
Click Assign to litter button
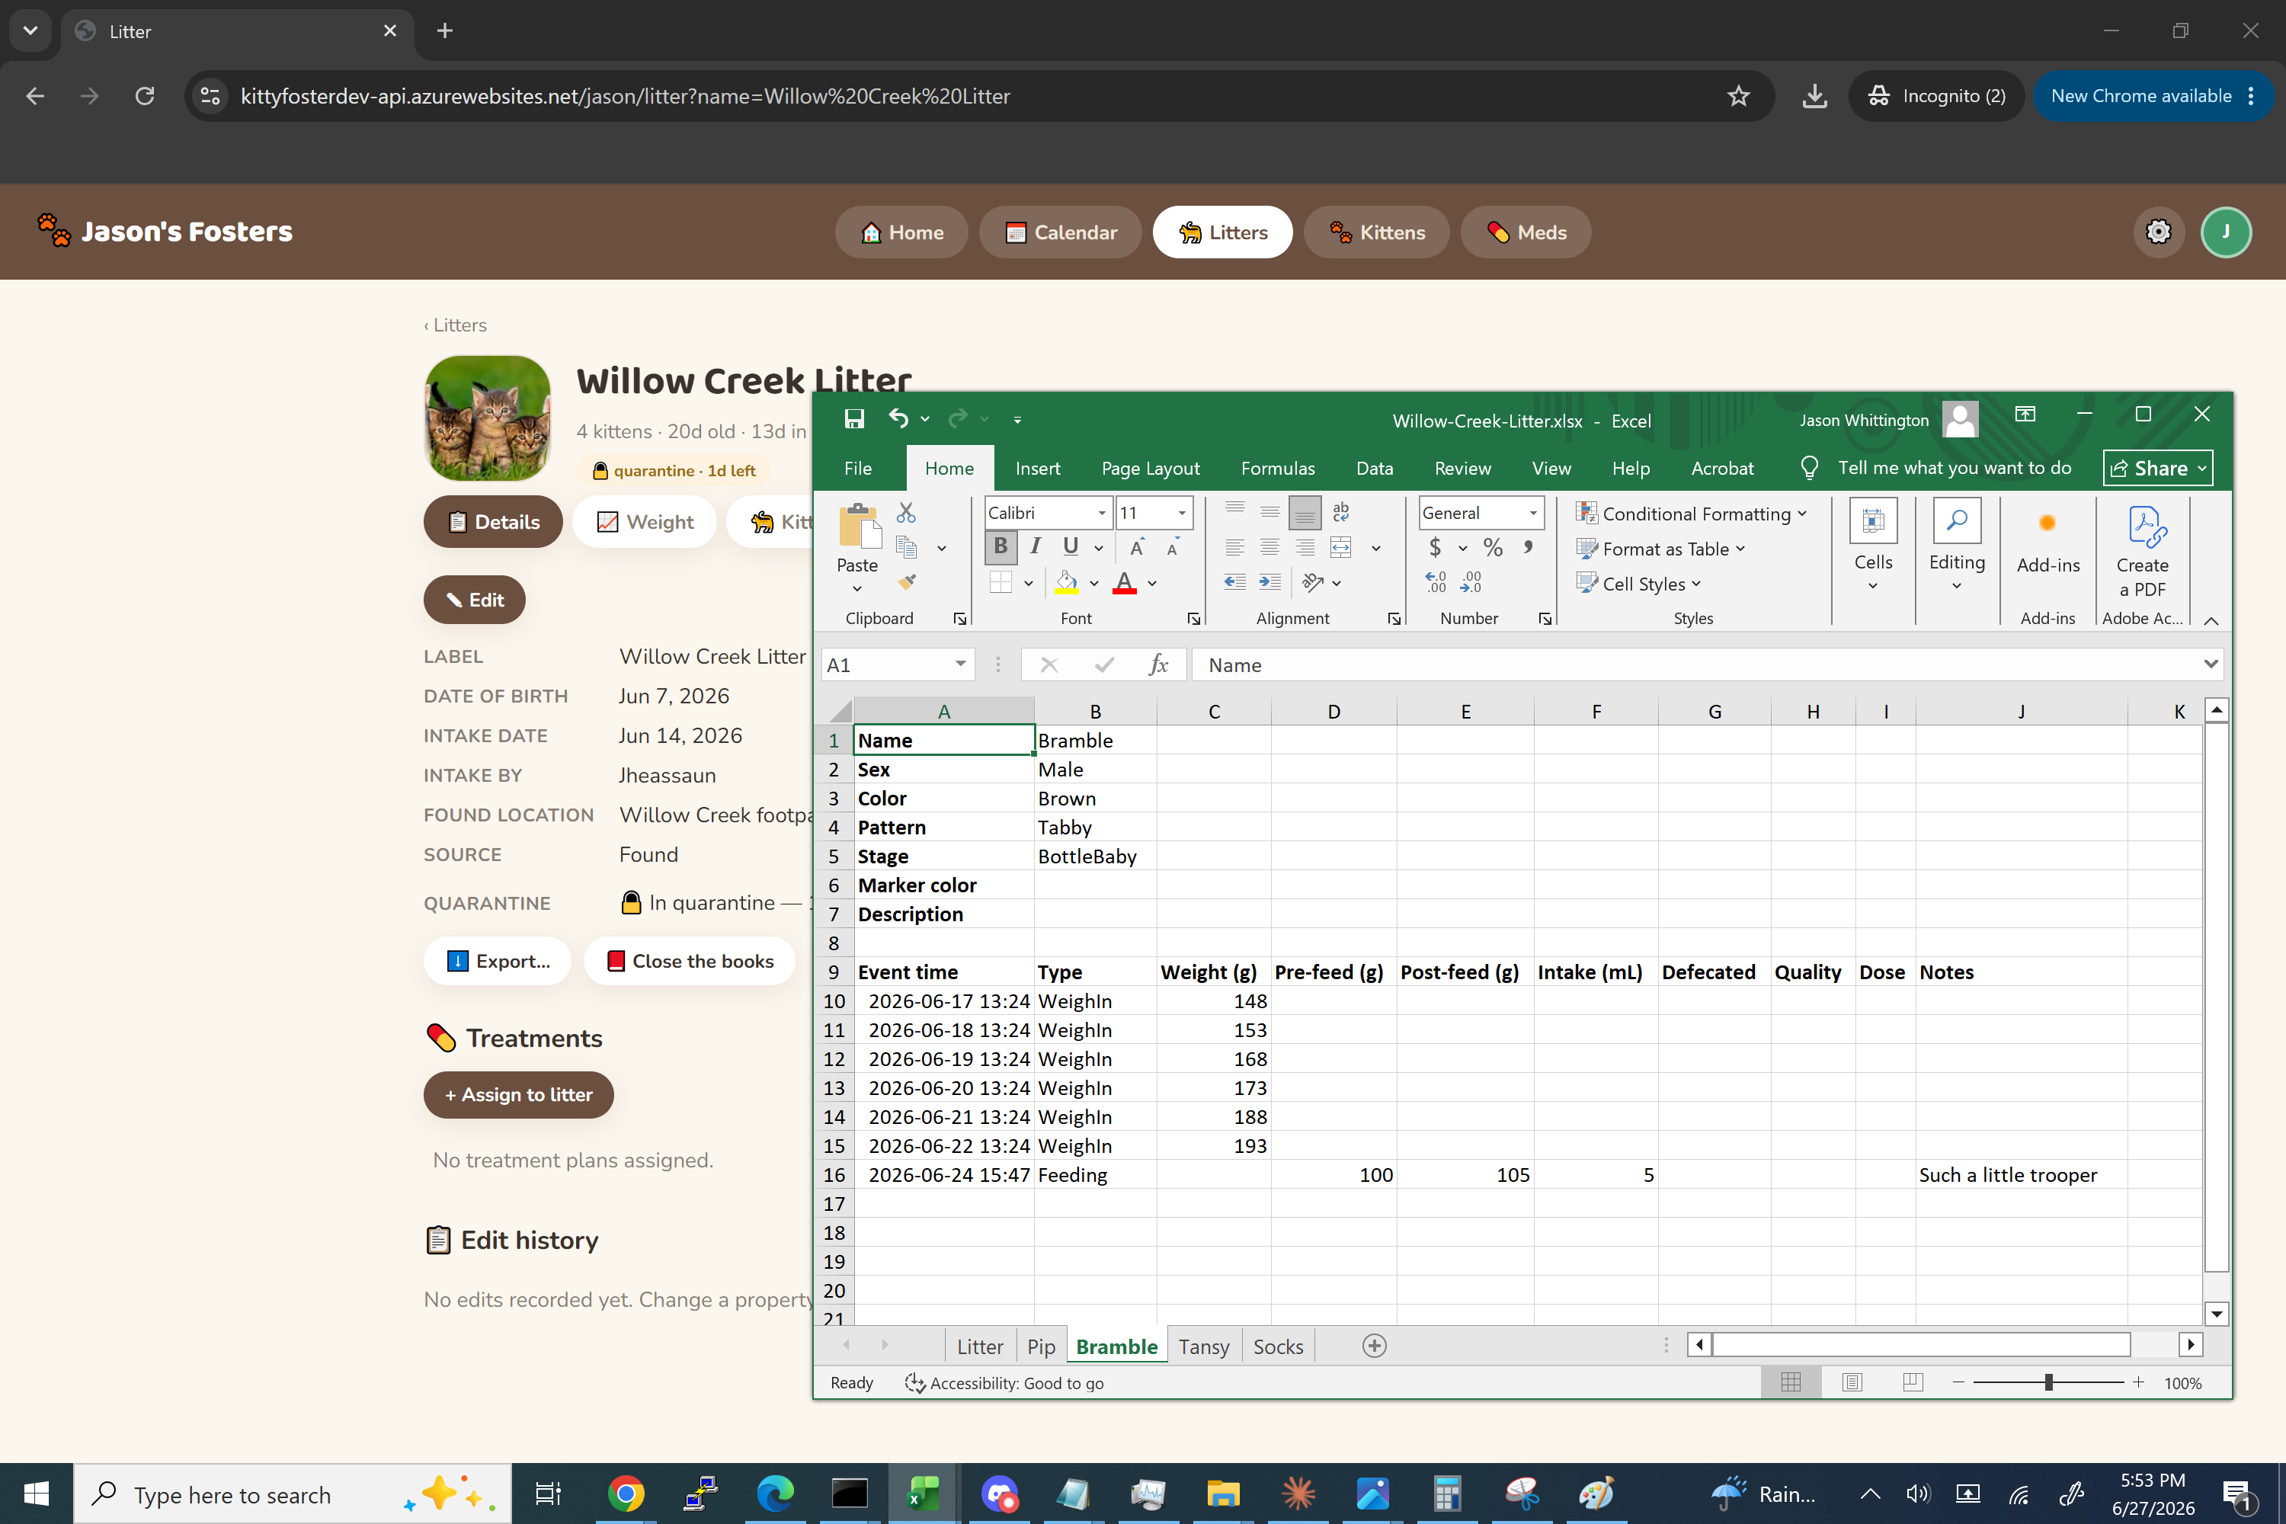coord(518,1094)
